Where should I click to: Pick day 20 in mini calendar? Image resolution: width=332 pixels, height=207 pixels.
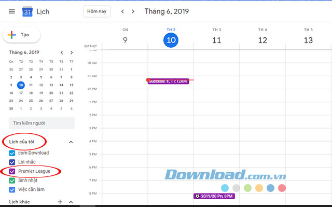(51, 93)
